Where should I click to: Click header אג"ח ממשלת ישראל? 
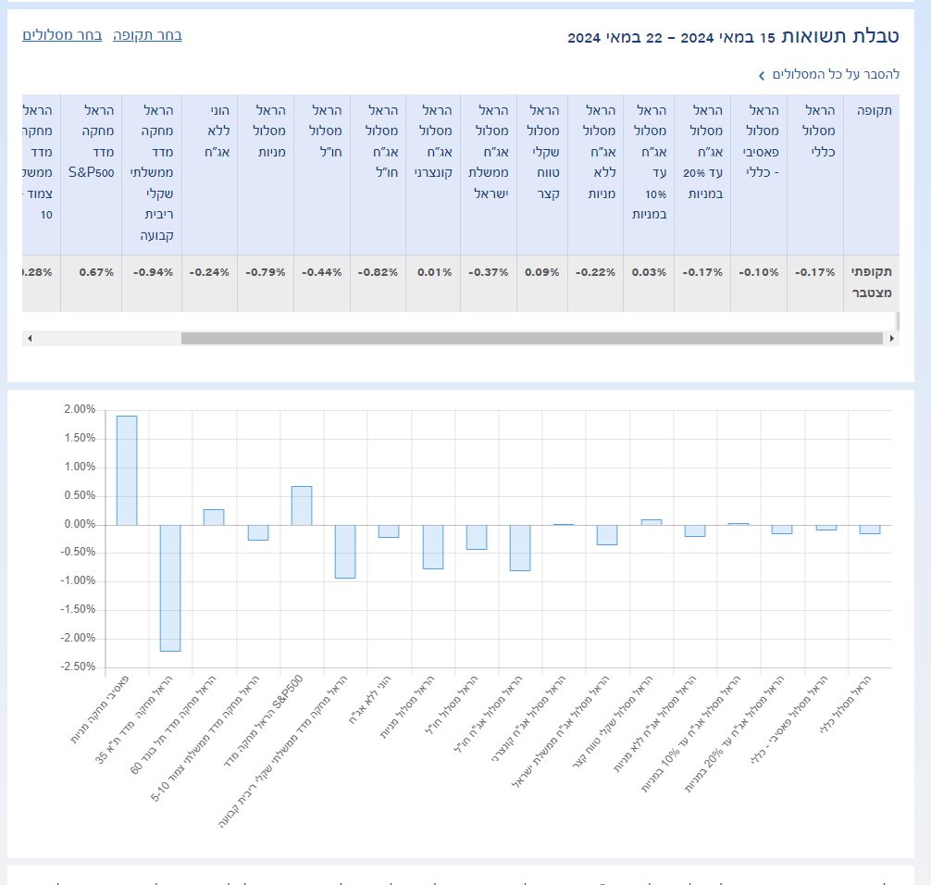(489, 175)
